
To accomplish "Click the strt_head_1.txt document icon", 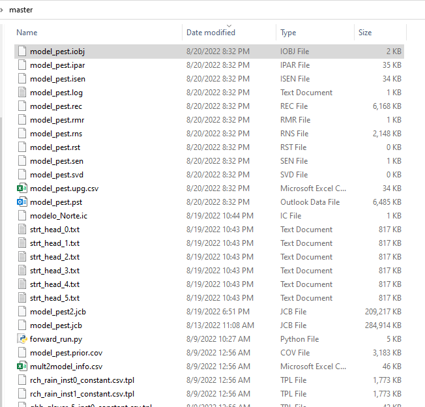I will click(22, 243).
